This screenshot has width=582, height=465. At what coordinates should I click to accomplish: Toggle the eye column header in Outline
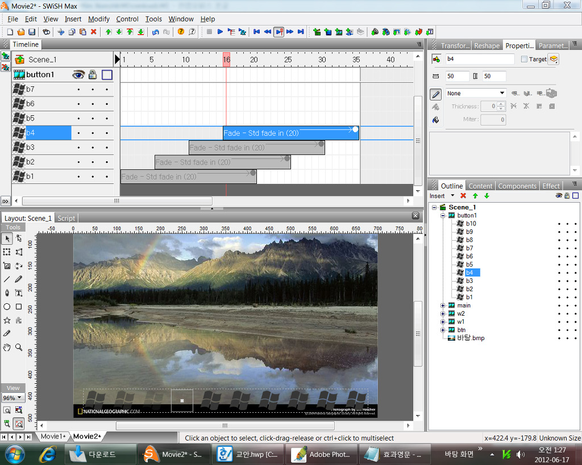tap(559, 196)
